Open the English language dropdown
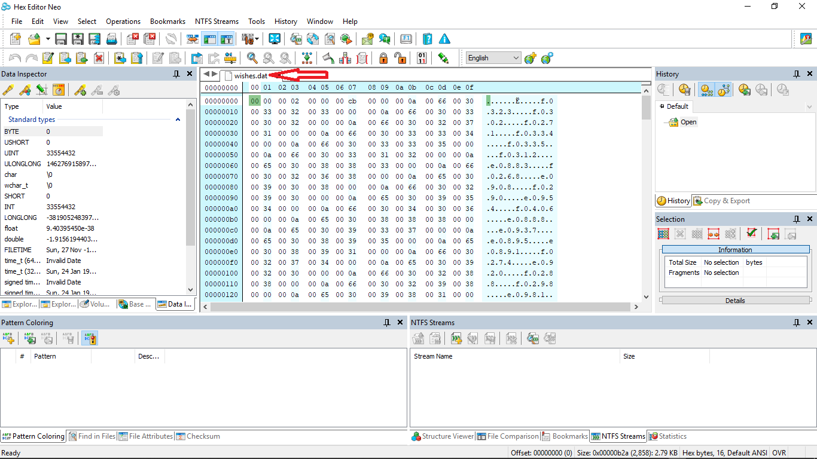 516,58
